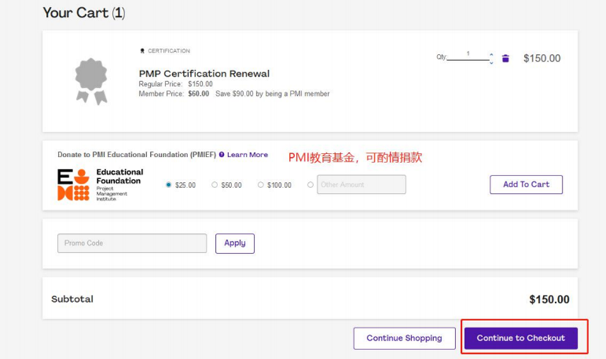Open the Learn More link

tap(247, 155)
